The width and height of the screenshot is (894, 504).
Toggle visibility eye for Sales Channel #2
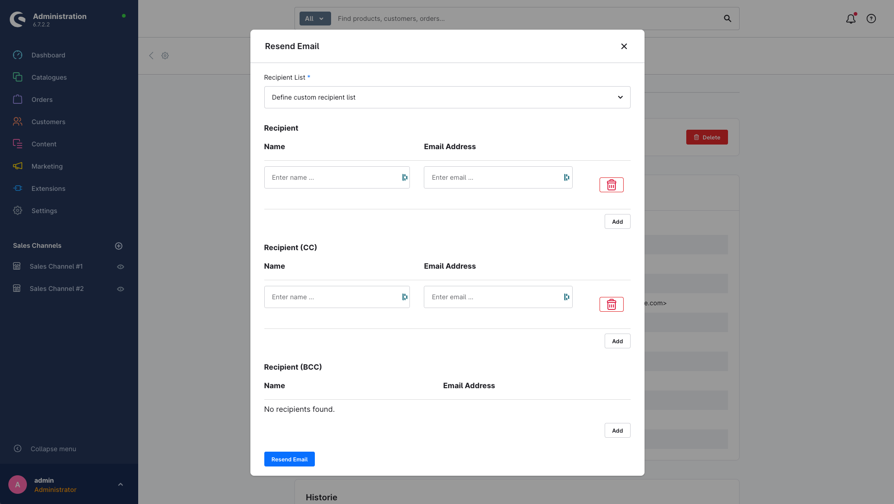click(121, 289)
